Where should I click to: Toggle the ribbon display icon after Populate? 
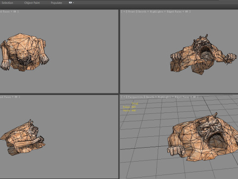pyautogui.click(x=70, y=2)
